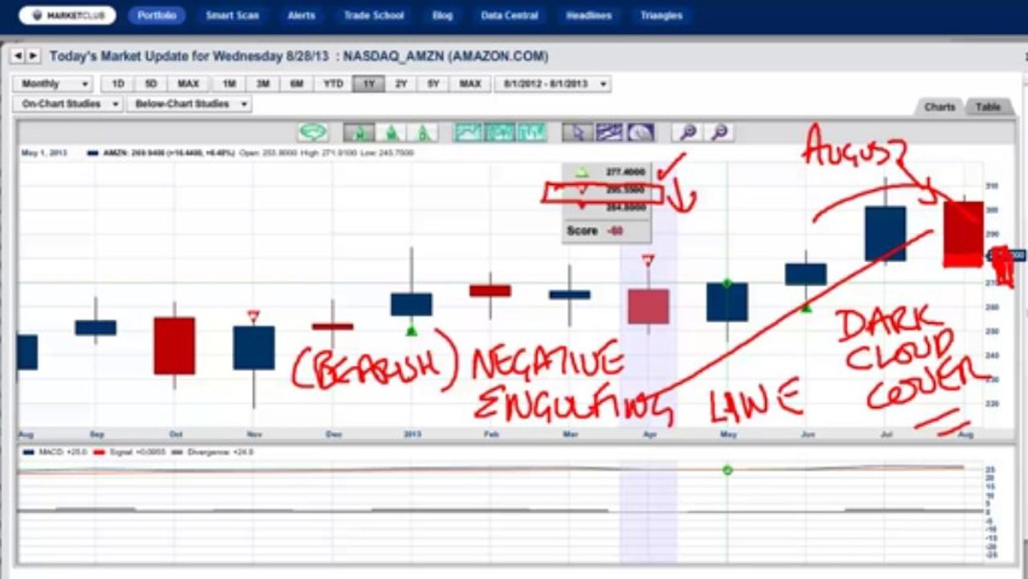Image resolution: width=1028 pixels, height=579 pixels.
Task: Select the 5Y time range
Action: tap(433, 84)
